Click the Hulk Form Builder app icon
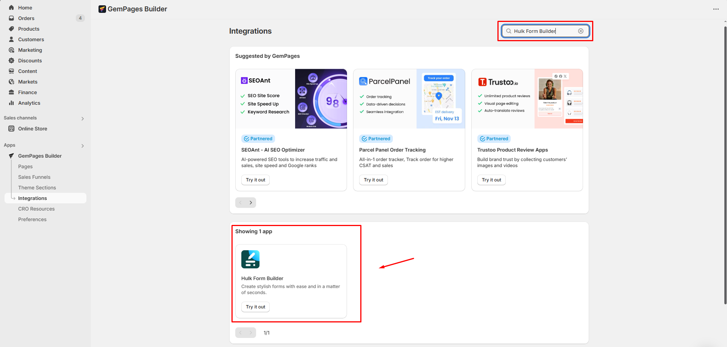The image size is (727, 347). tap(250, 259)
